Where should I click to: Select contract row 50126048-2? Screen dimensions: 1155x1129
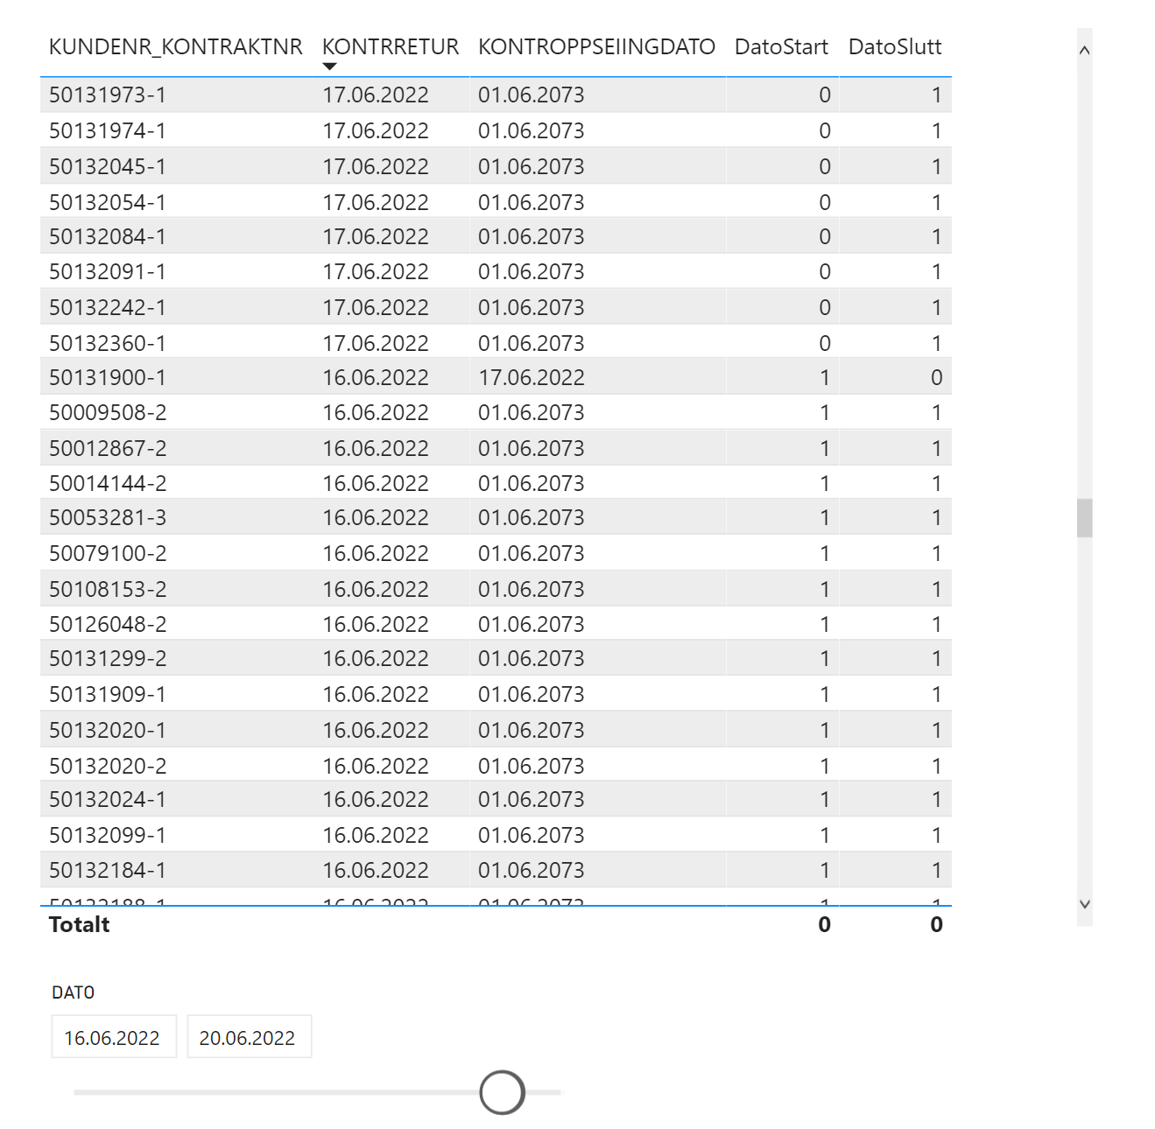pyautogui.click(x=496, y=624)
